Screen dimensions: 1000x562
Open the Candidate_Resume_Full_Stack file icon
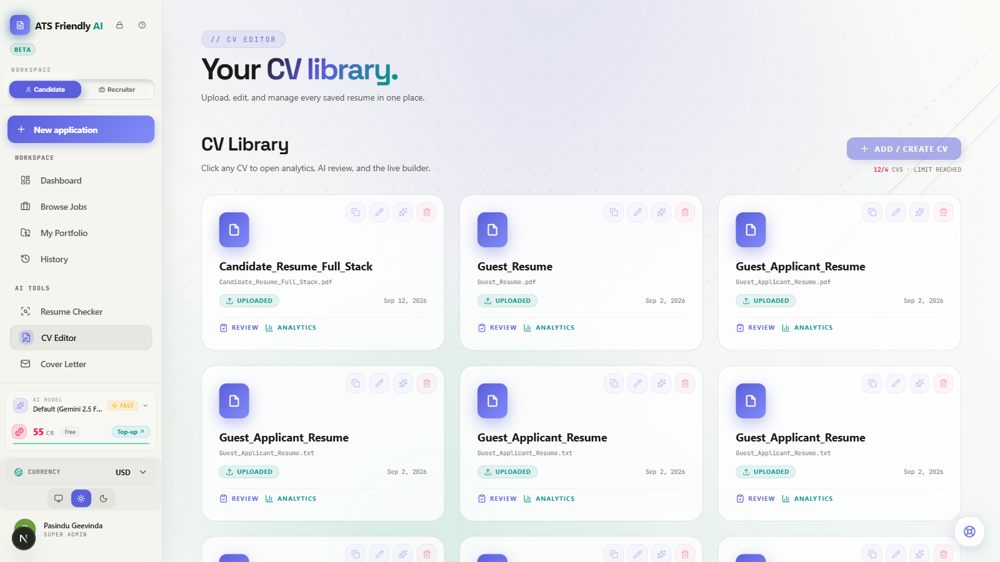(x=234, y=230)
